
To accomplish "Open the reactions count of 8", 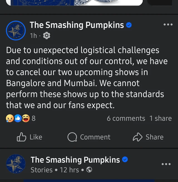I will [x=34, y=118].
